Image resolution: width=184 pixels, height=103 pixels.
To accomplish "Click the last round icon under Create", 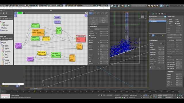I will [106, 13].
